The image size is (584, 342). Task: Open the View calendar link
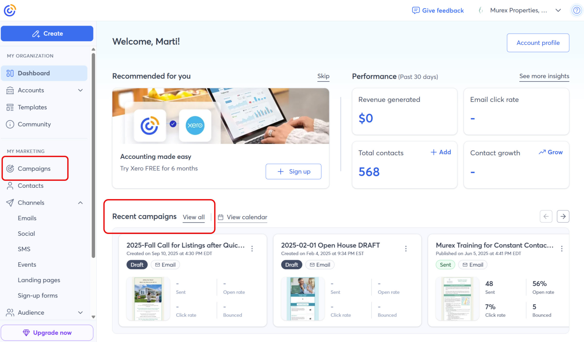(x=242, y=217)
